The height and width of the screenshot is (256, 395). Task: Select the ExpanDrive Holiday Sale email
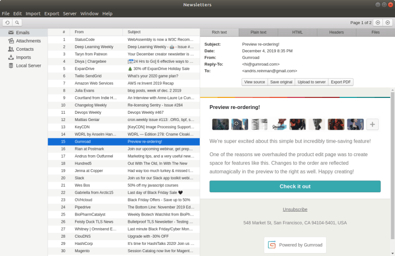pos(123,69)
